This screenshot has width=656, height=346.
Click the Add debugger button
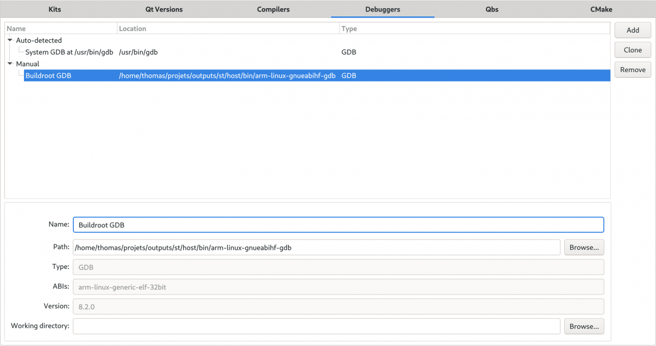(632, 30)
